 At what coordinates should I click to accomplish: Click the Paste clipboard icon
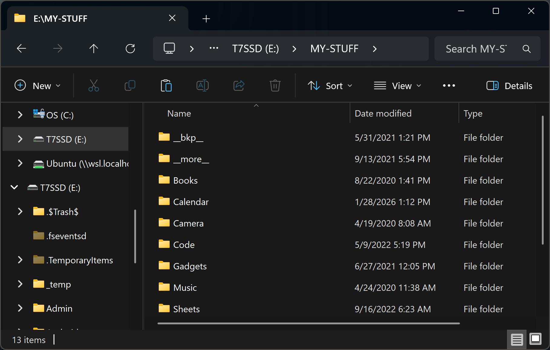[166, 86]
